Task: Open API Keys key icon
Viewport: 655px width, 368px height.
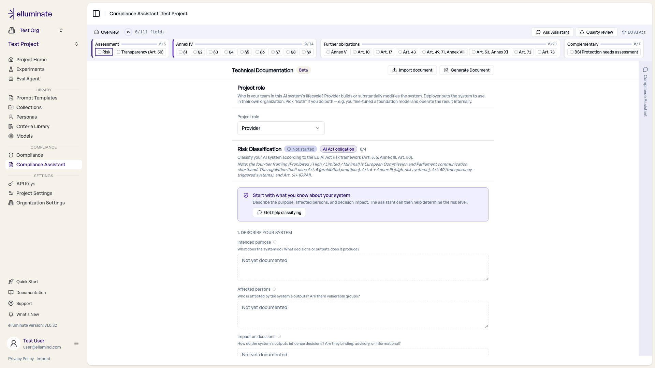Action: pos(11,184)
